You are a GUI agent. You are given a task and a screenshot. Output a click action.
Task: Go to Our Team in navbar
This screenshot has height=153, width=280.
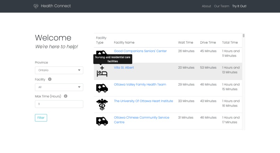point(221,6)
